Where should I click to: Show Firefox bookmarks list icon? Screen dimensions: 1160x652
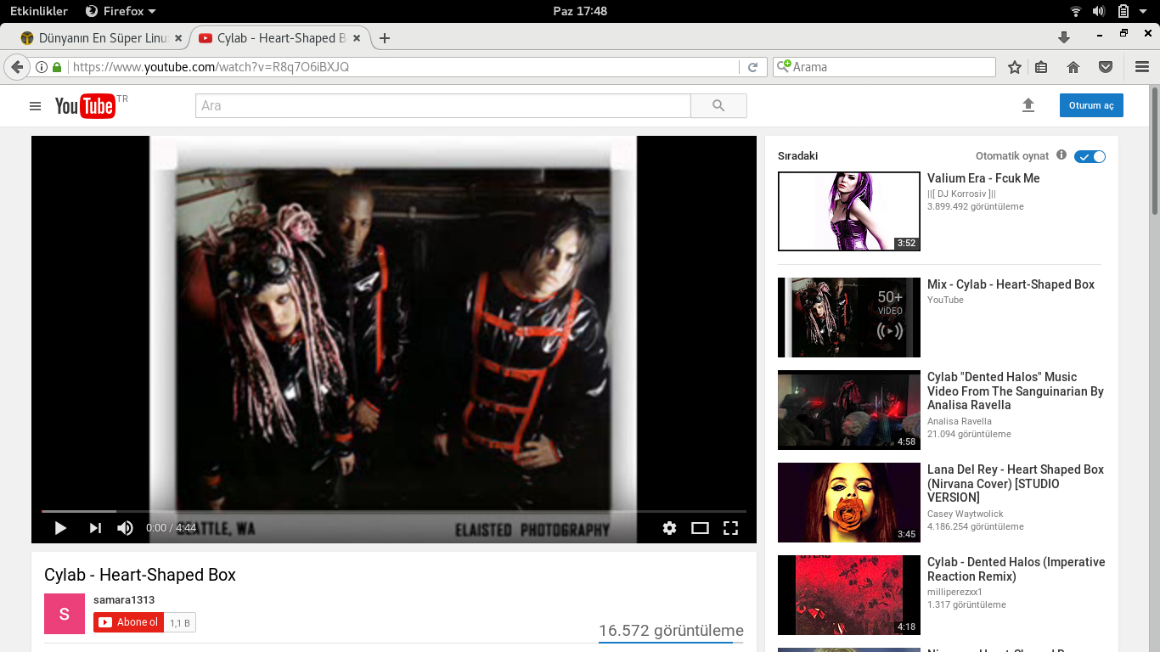(x=1041, y=67)
